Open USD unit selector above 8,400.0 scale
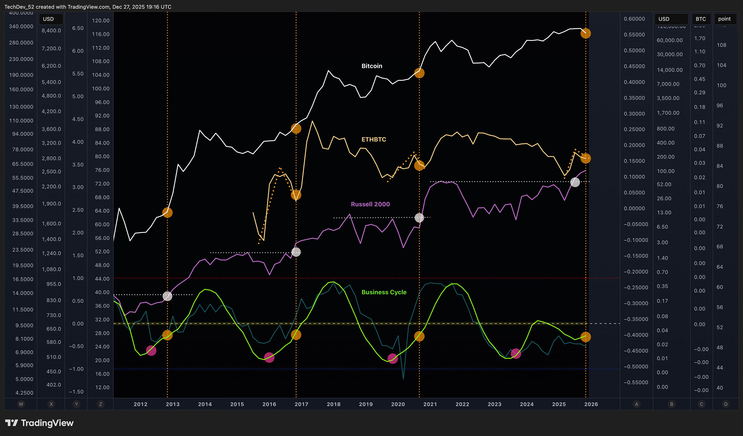The image size is (743, 436). (51, 19)
